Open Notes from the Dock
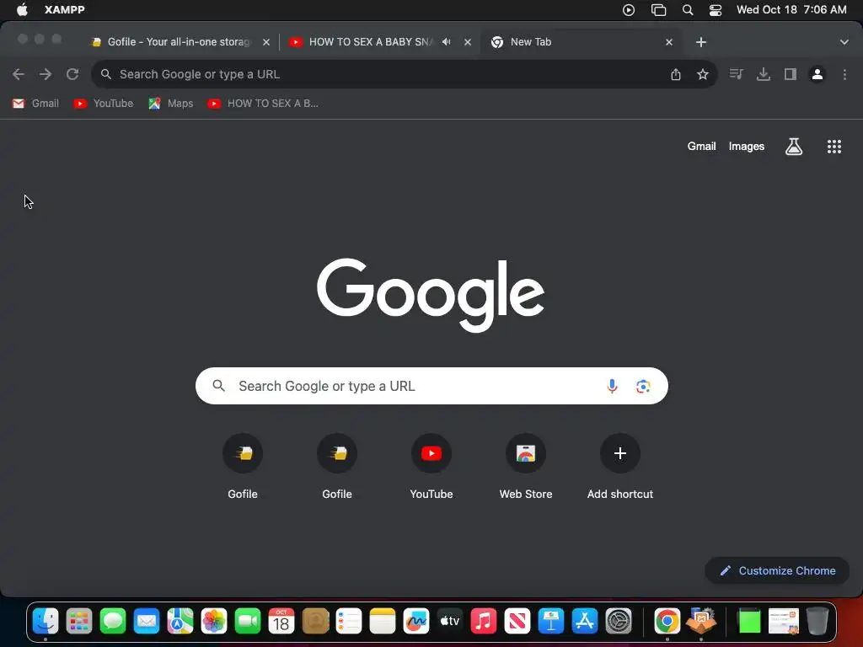Screen dimensions: 863x647 pos(383,622)
